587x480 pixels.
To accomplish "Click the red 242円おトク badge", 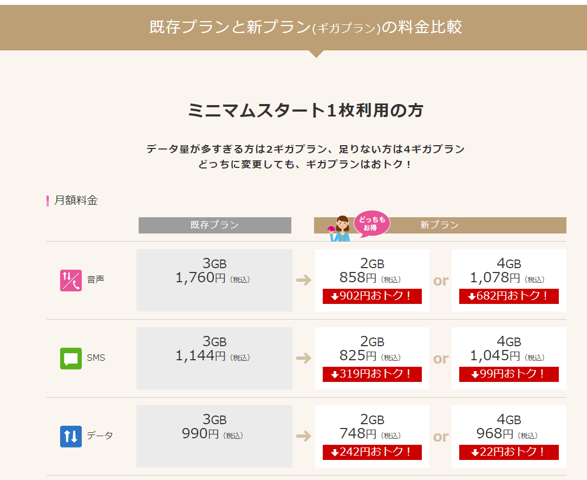I will click(x=372, y=452).
